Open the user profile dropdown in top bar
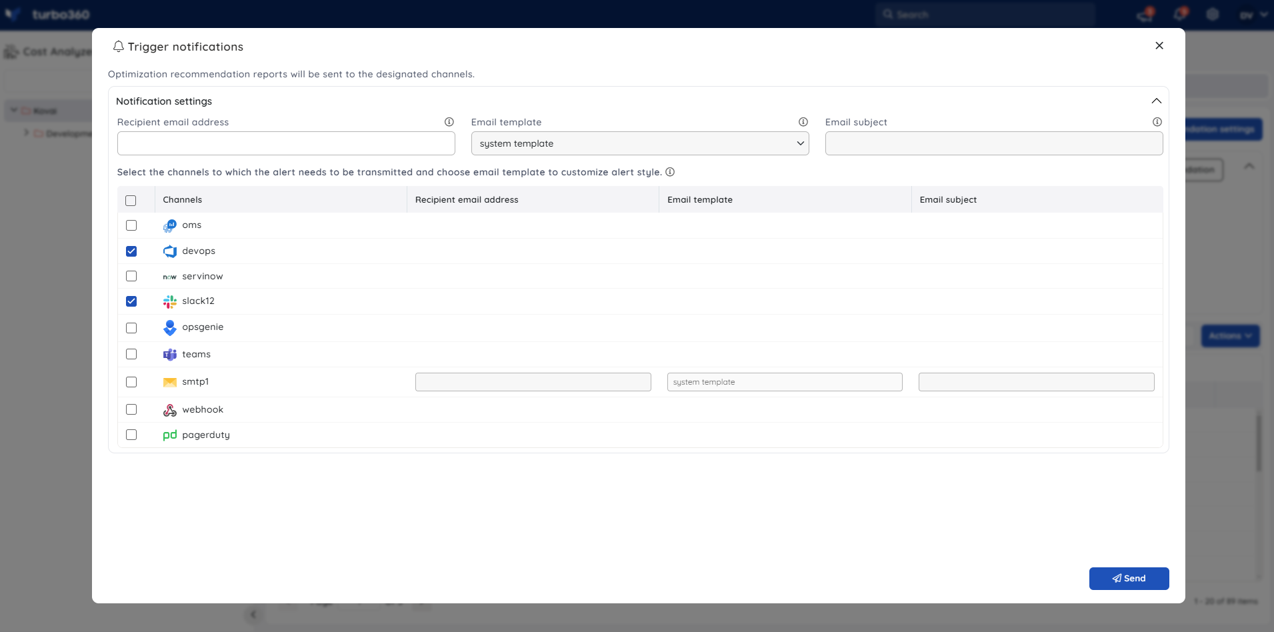This screenshot has width=1274, height=632. pyautogui.click(x=1253, y=15)
